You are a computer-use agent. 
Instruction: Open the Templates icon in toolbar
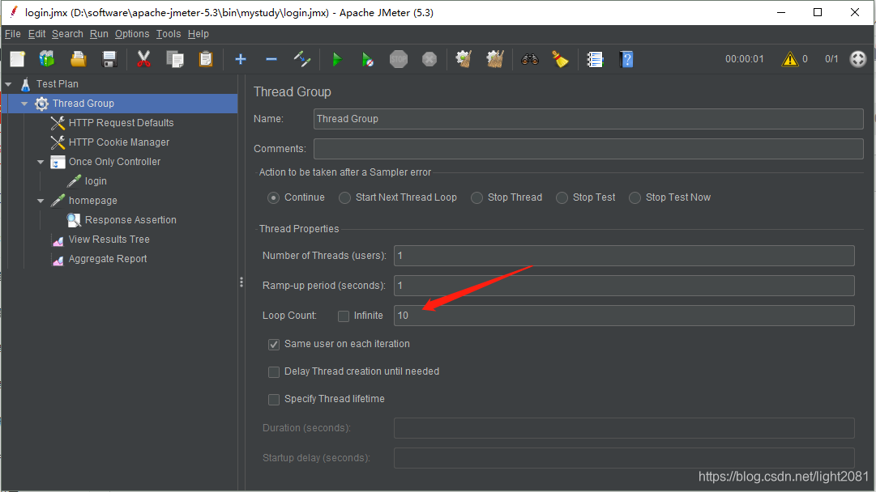(47, 59)
